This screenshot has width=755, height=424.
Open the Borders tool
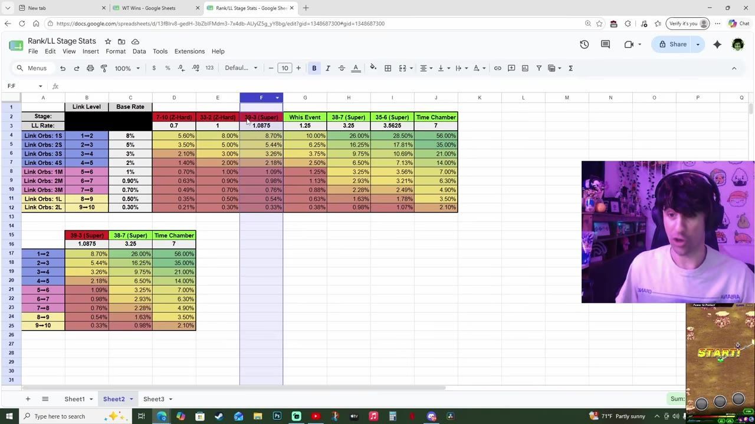tap(388, 68)
